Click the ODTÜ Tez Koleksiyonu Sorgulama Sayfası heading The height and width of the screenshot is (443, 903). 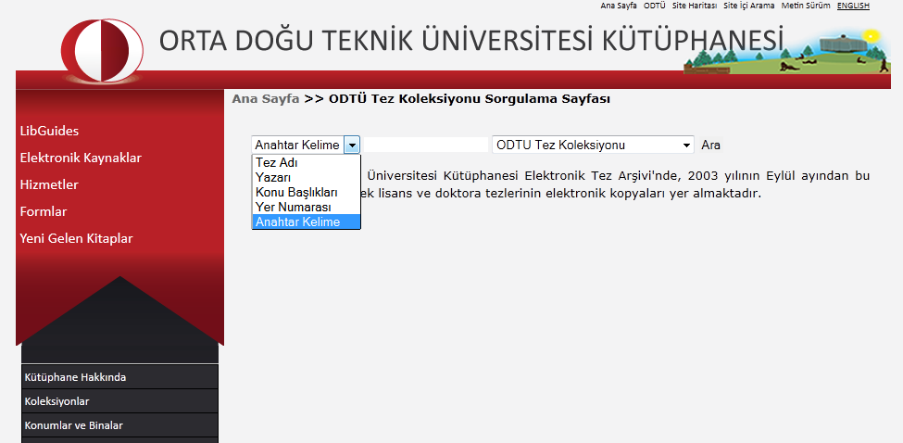470,98
